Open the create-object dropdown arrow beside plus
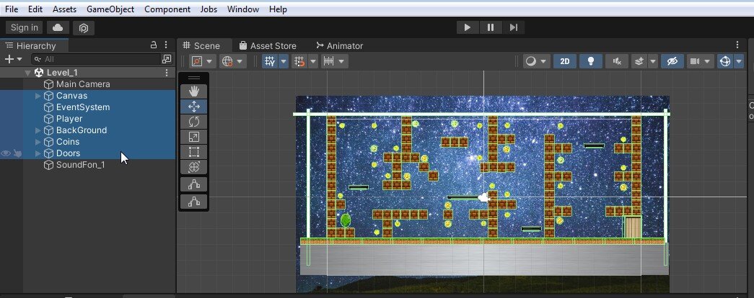 click(19, 59)
